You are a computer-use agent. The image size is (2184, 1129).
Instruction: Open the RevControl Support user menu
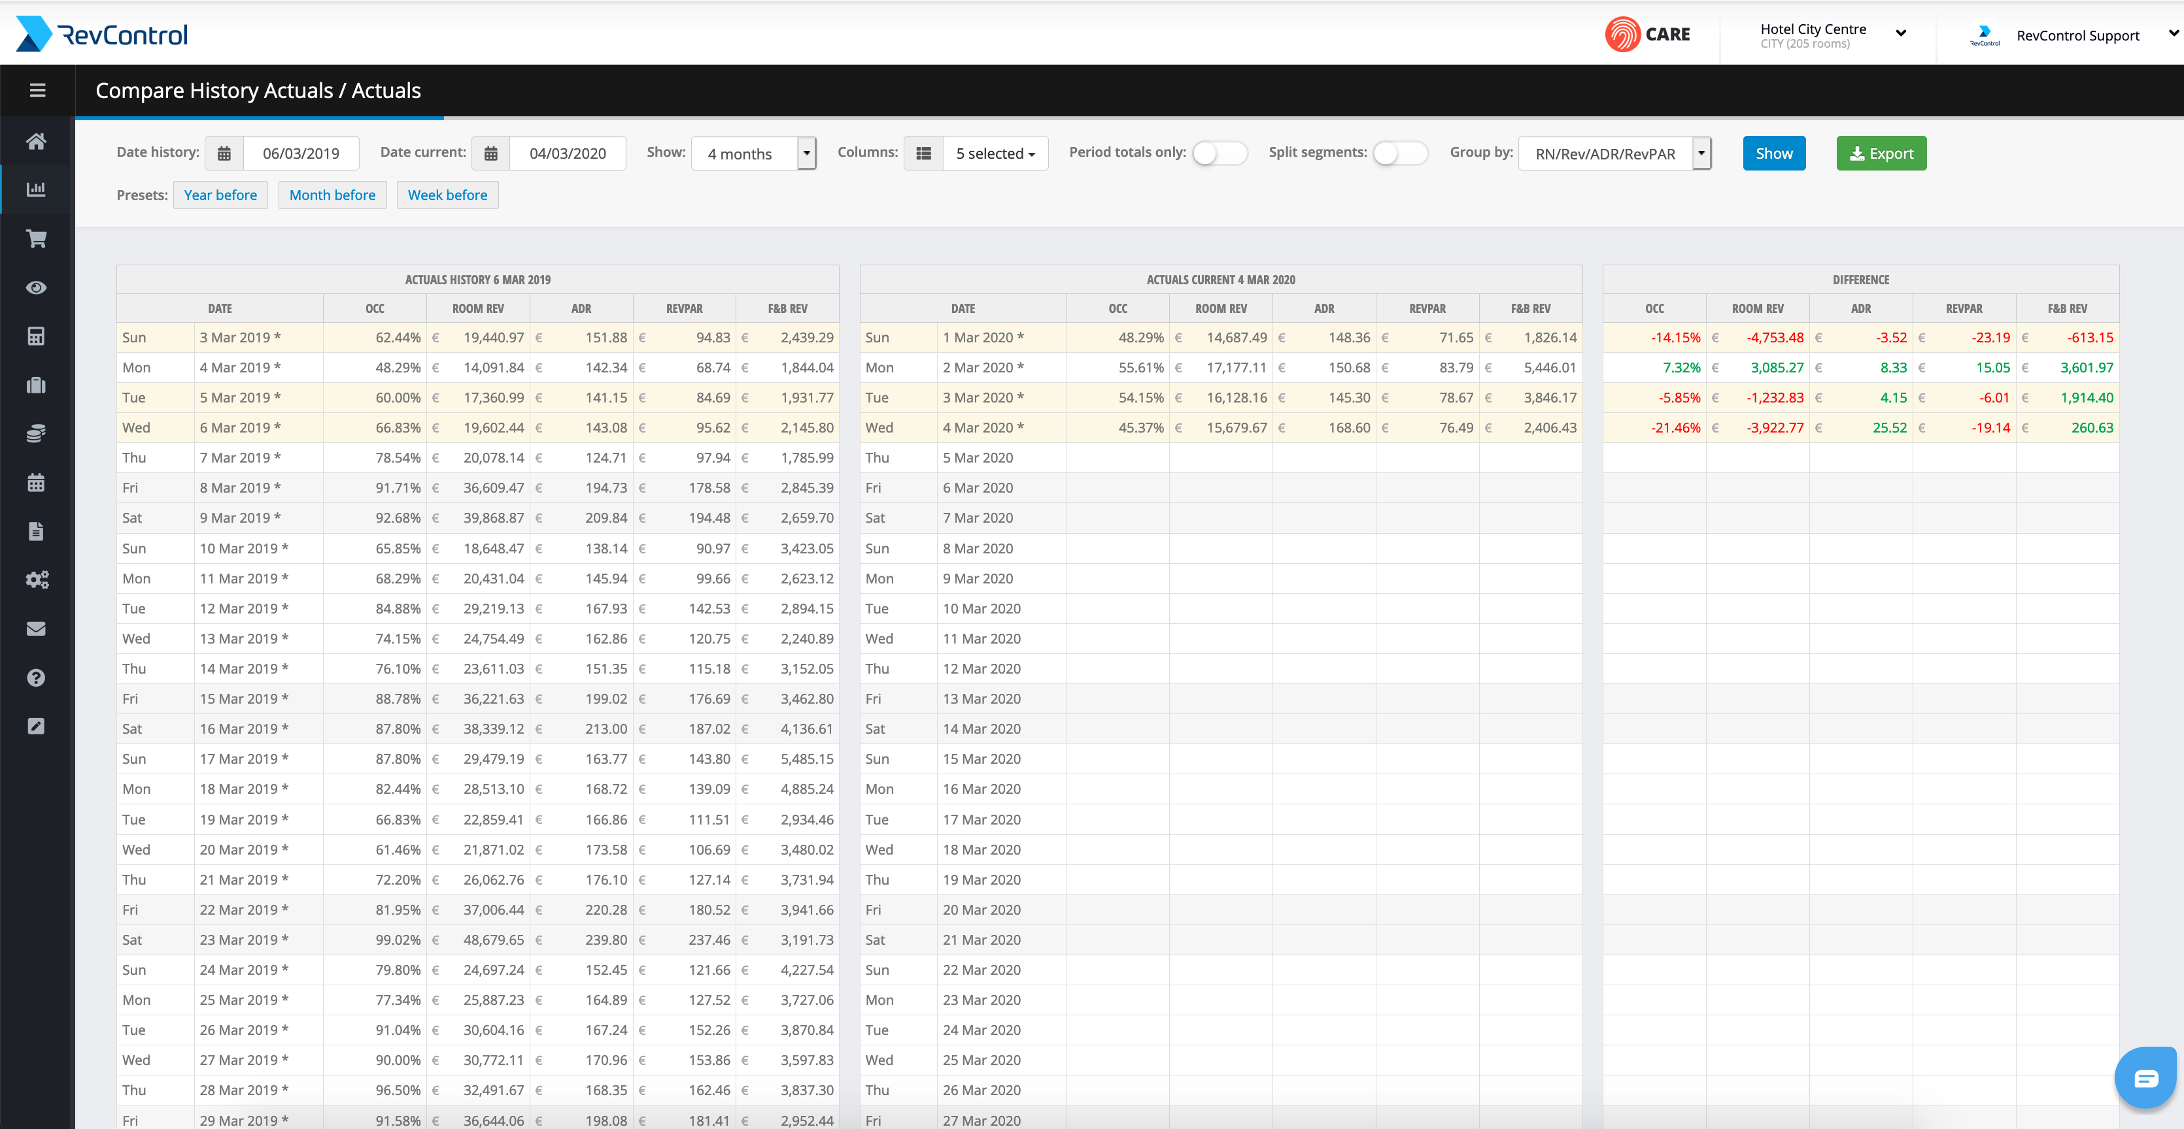coord(2077,35)
